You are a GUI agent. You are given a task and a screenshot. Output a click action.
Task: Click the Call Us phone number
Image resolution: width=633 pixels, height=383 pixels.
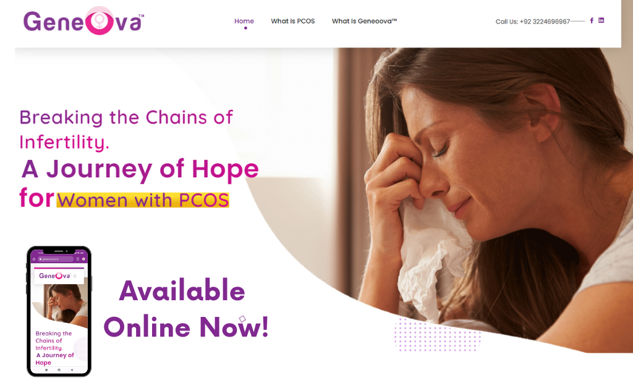532,22
